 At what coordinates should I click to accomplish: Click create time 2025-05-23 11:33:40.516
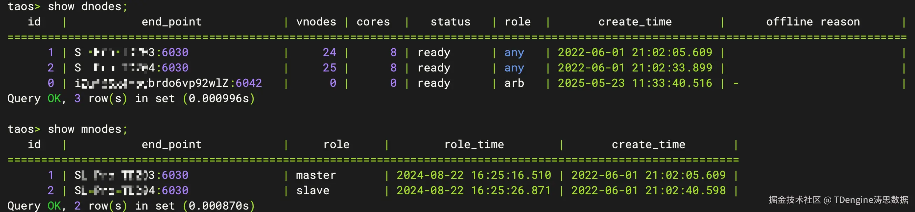click(x=634, y=83)
